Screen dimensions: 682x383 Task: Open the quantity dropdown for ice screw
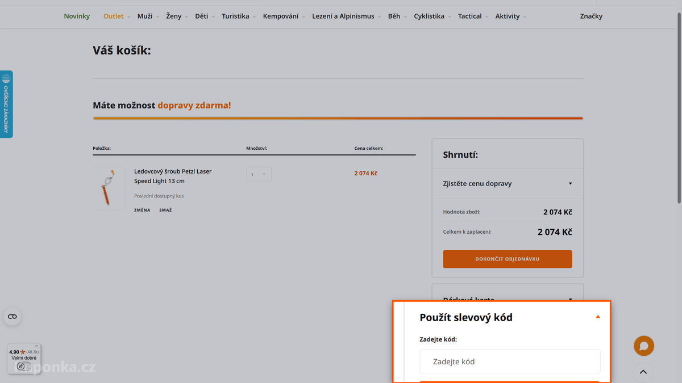[259, 174]
